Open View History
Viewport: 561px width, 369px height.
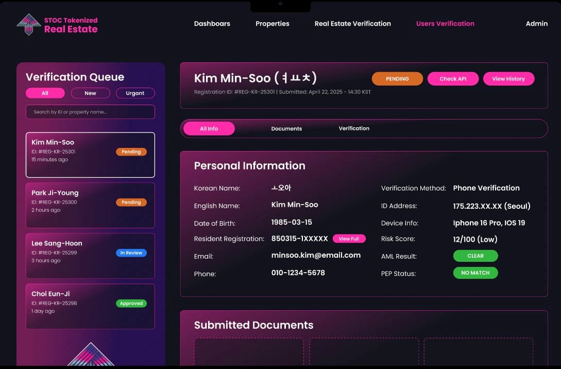click(508, 79)
